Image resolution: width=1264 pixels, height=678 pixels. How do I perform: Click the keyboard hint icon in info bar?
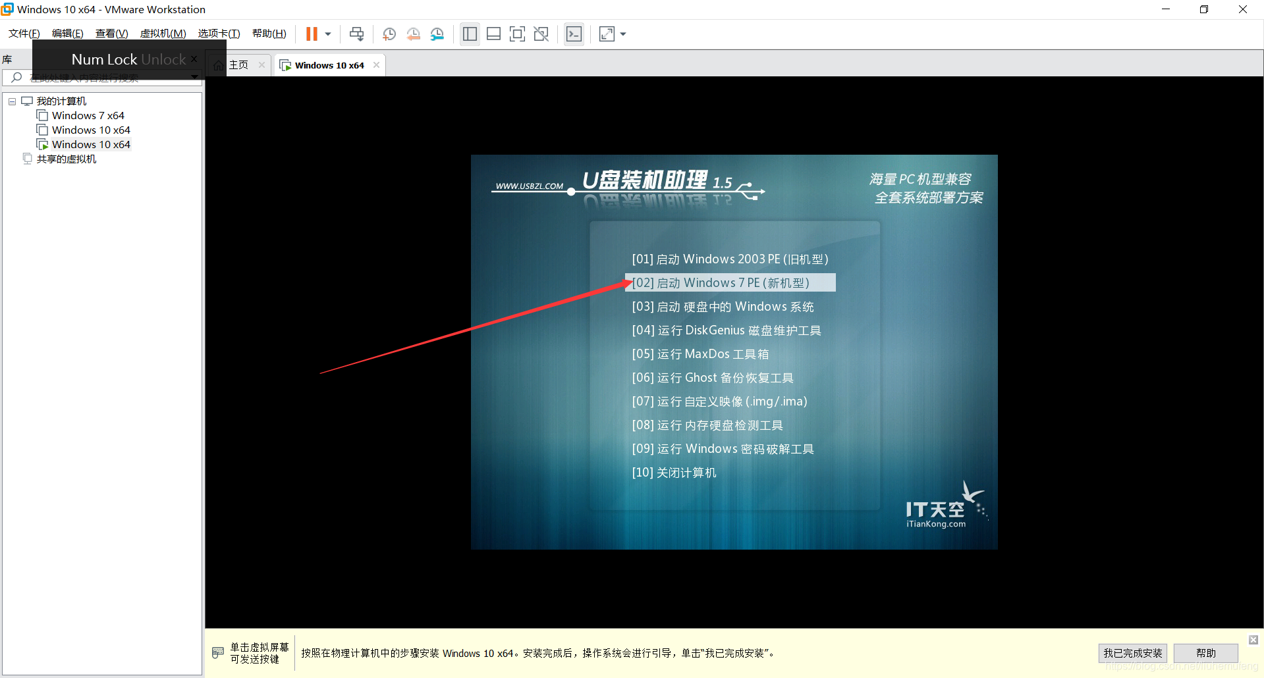click(217, 652)
